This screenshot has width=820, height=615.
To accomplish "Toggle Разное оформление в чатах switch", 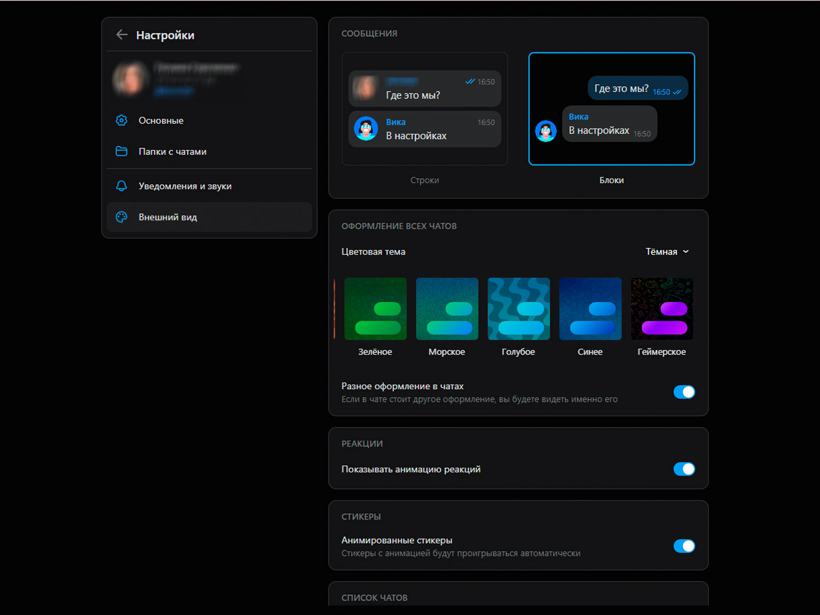I will [x=684, y=392].
